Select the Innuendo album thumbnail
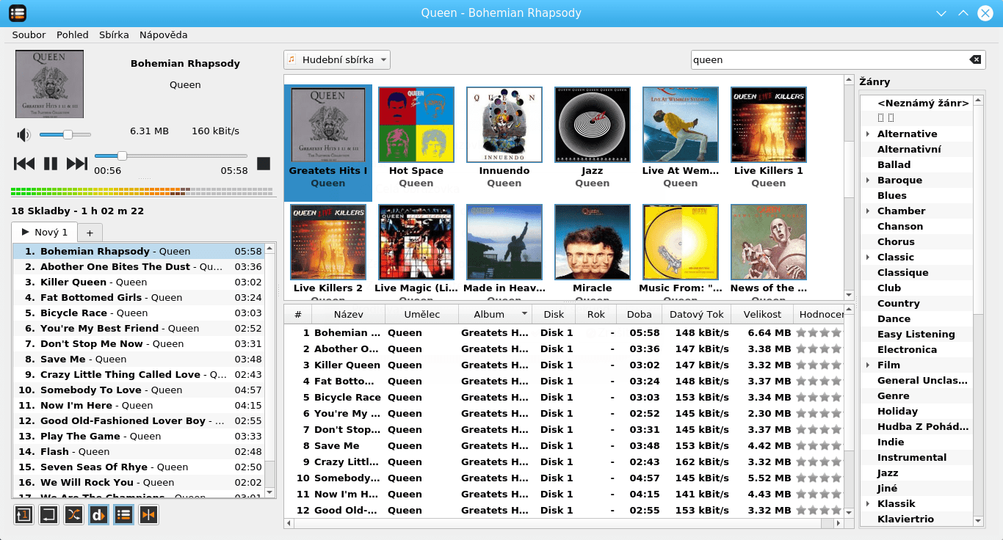 [x=504, y=124]
